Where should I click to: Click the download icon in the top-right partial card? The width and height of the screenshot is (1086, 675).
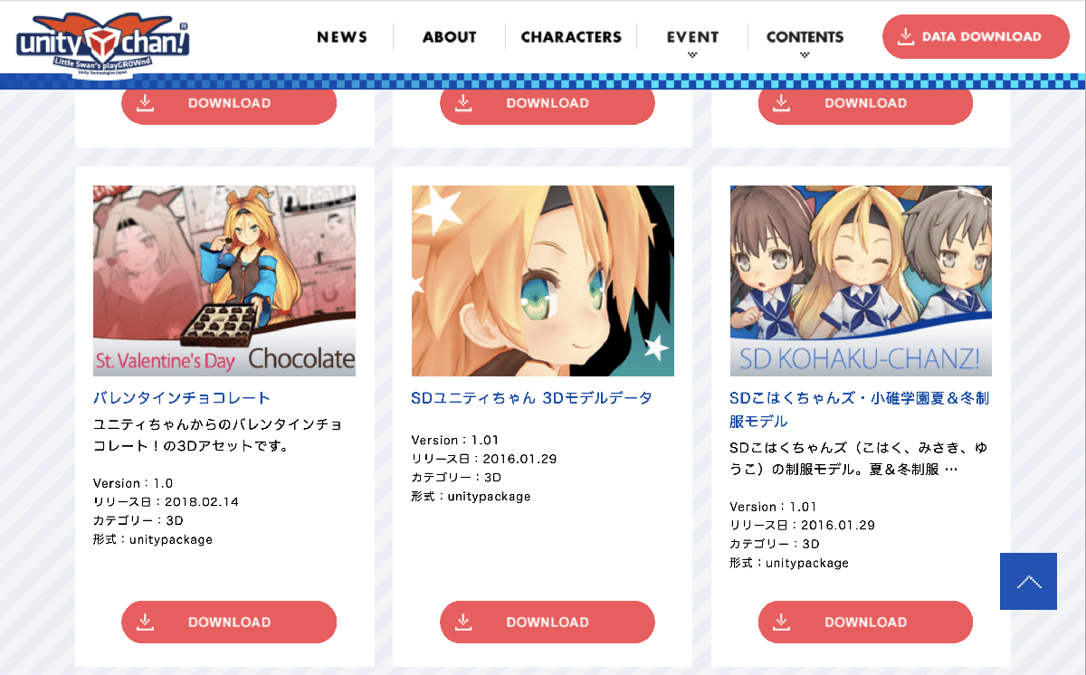click(782, 102)
